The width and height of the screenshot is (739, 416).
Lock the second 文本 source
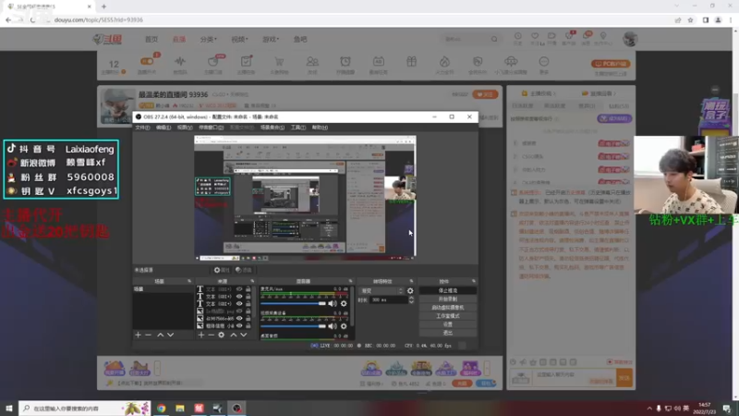coord(248,297)
